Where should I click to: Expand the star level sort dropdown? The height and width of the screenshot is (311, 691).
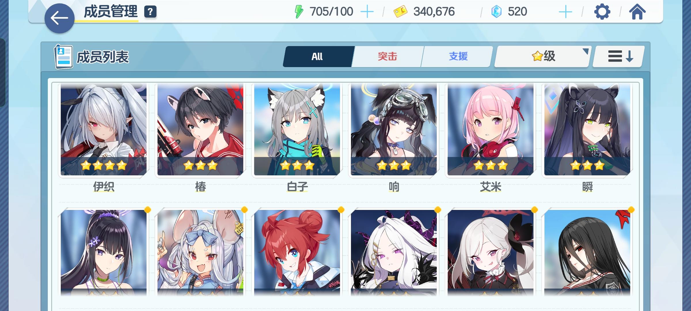[x=543, y=56]
